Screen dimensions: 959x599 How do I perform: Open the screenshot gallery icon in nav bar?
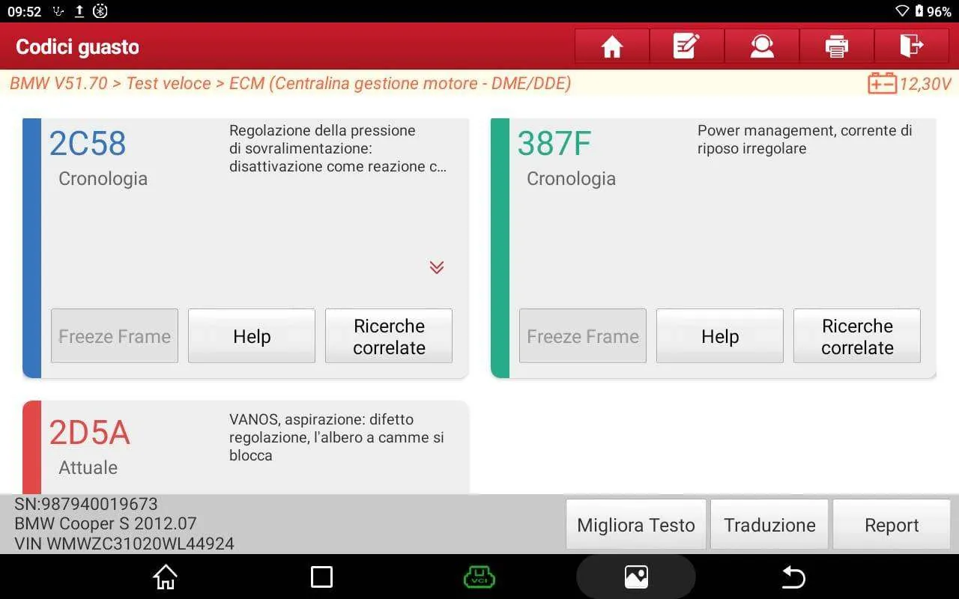click(636, 577)
